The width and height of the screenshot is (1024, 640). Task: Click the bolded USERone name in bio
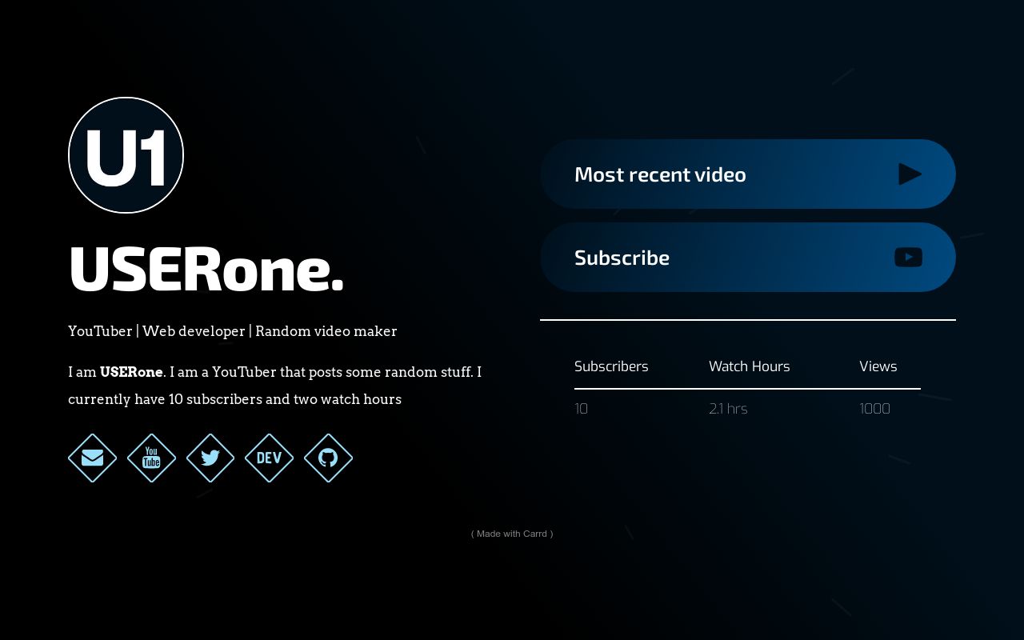(x=131, y=372)
